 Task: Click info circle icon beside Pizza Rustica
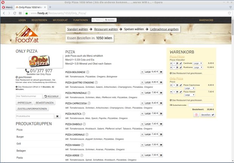pyautogui.click(x=84, y=114)
